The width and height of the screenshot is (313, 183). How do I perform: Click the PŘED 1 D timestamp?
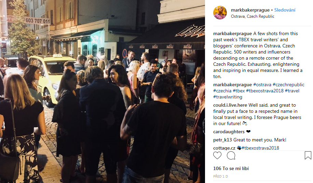[221, 177]
